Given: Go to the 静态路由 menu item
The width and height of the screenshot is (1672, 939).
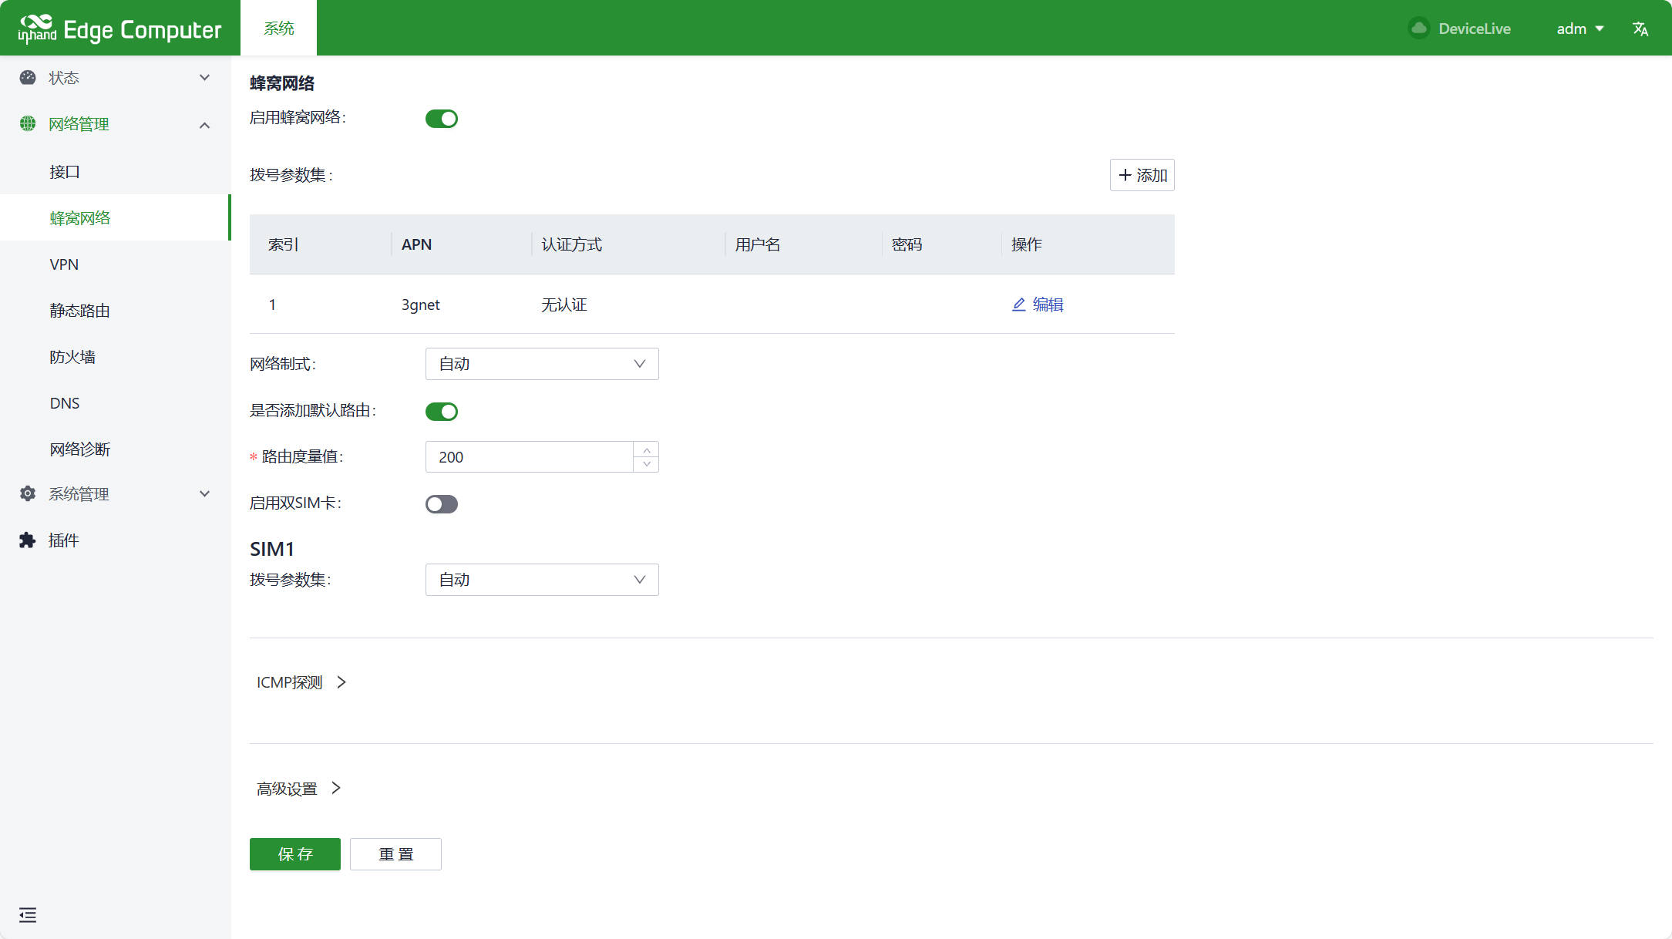Looking at the screenshot, I should click(x=116, y=310).
